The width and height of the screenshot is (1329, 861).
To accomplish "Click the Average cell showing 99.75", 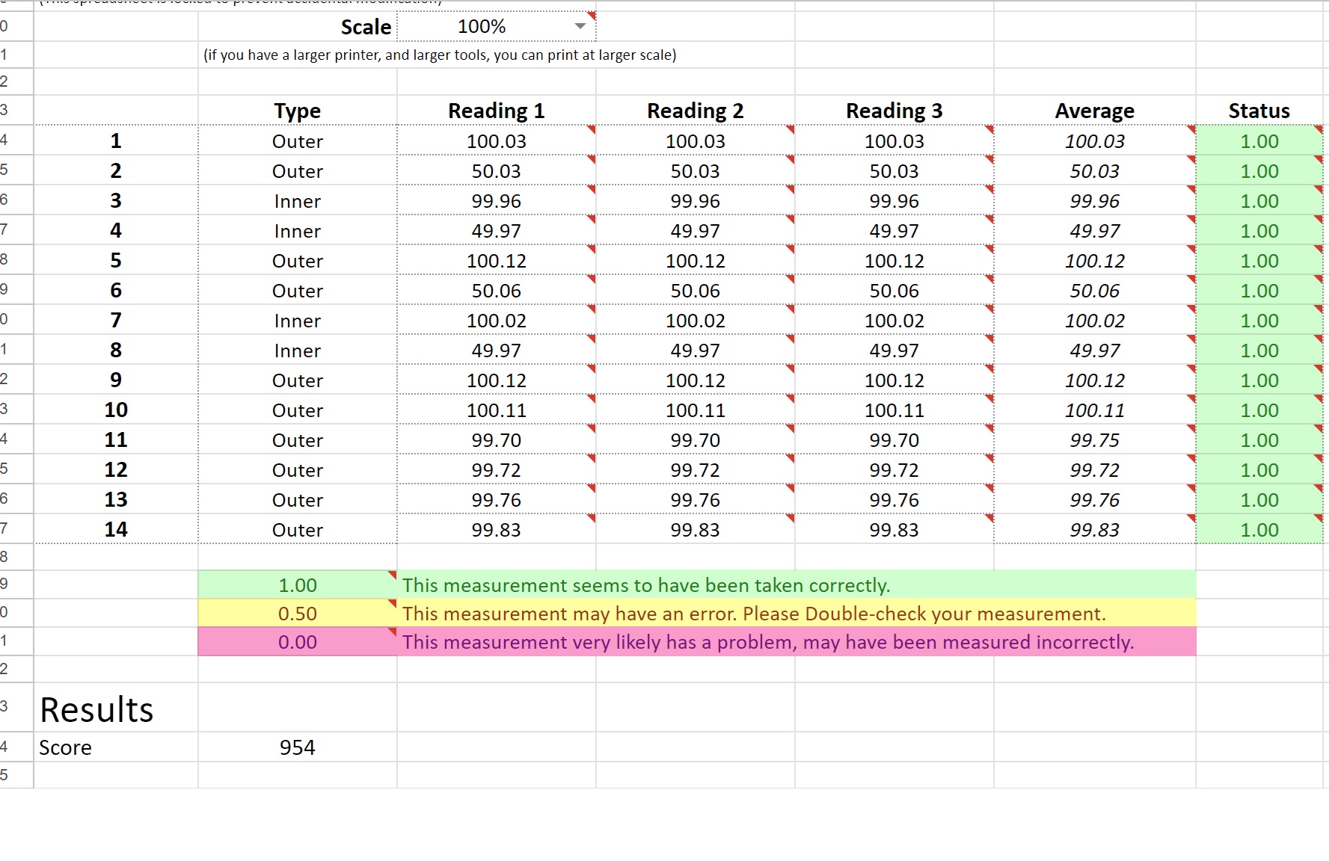I will click(x=1094, y=439).
